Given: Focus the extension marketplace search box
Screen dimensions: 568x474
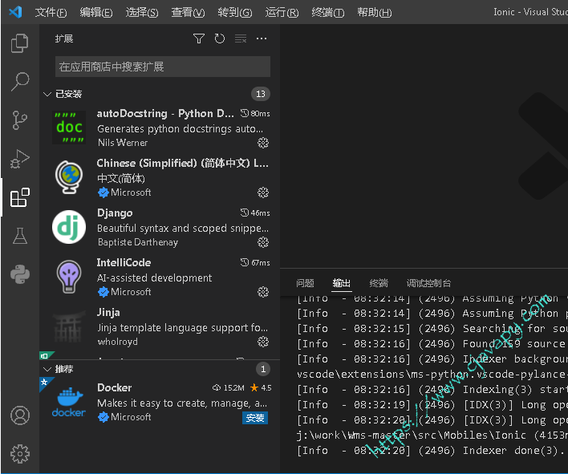Looking at the screenshot, I should pos(163,67).
